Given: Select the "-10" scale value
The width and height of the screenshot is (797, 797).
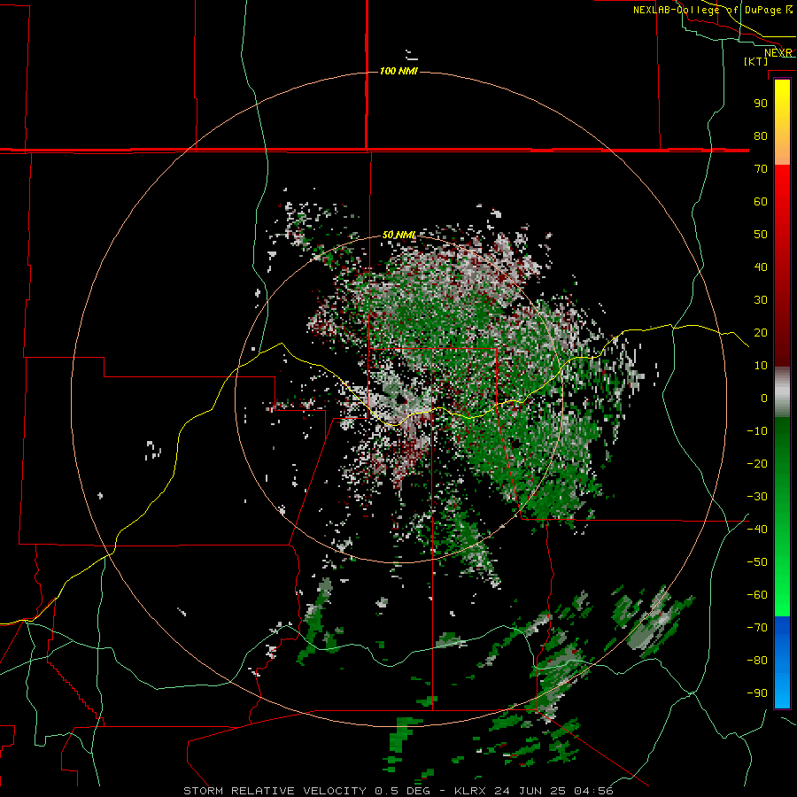Looking at the screenshot, I should (x=757, y=431).
